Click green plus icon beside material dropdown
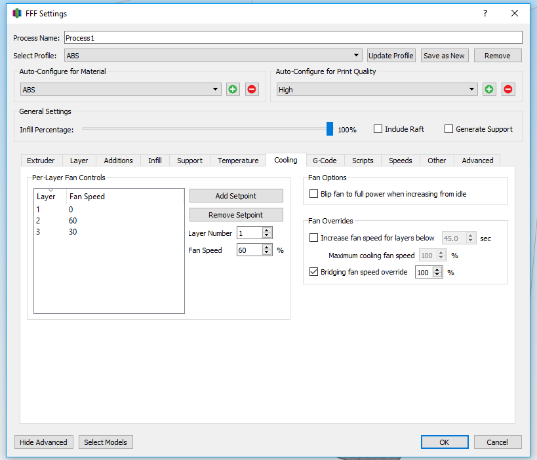Viewport: 537px width, 460px height. point(233,90)
